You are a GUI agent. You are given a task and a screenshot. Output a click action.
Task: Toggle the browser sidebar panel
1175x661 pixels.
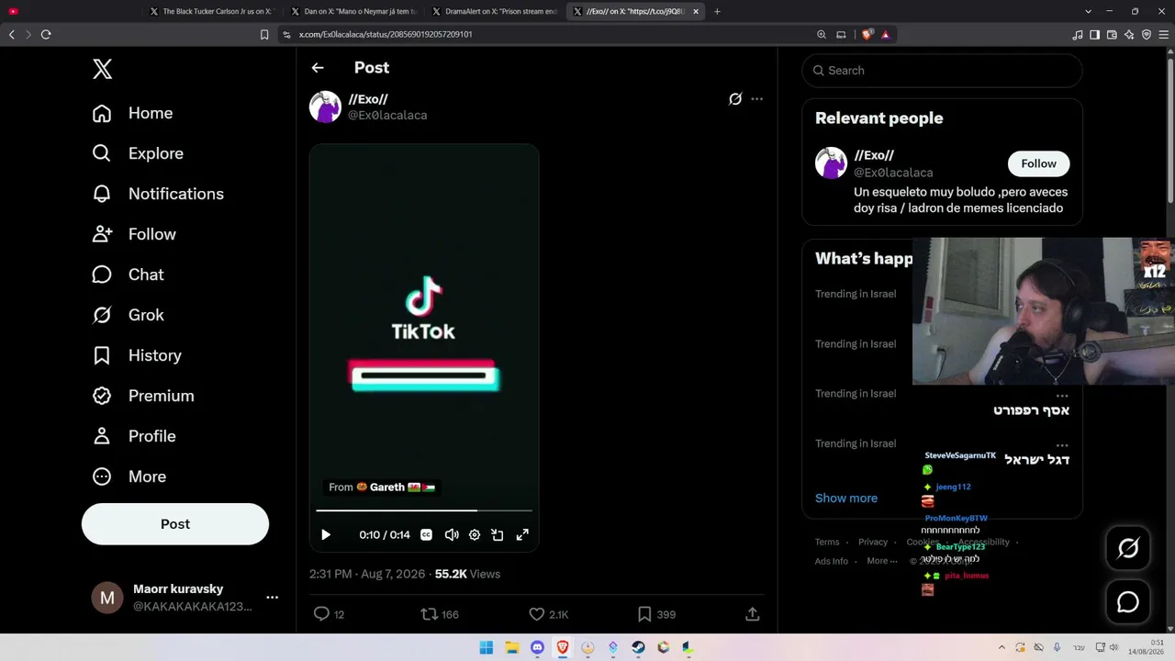pyautogui.click(x=1094, y=35)
